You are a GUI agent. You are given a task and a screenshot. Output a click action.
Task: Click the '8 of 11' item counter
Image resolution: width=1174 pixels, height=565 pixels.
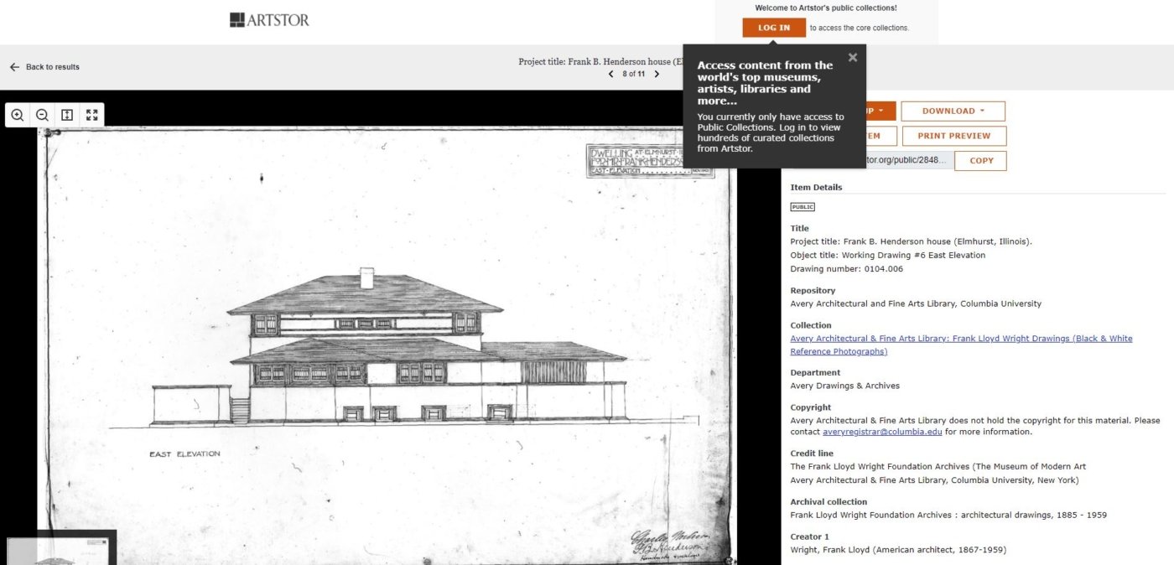(x=634, y=74)
